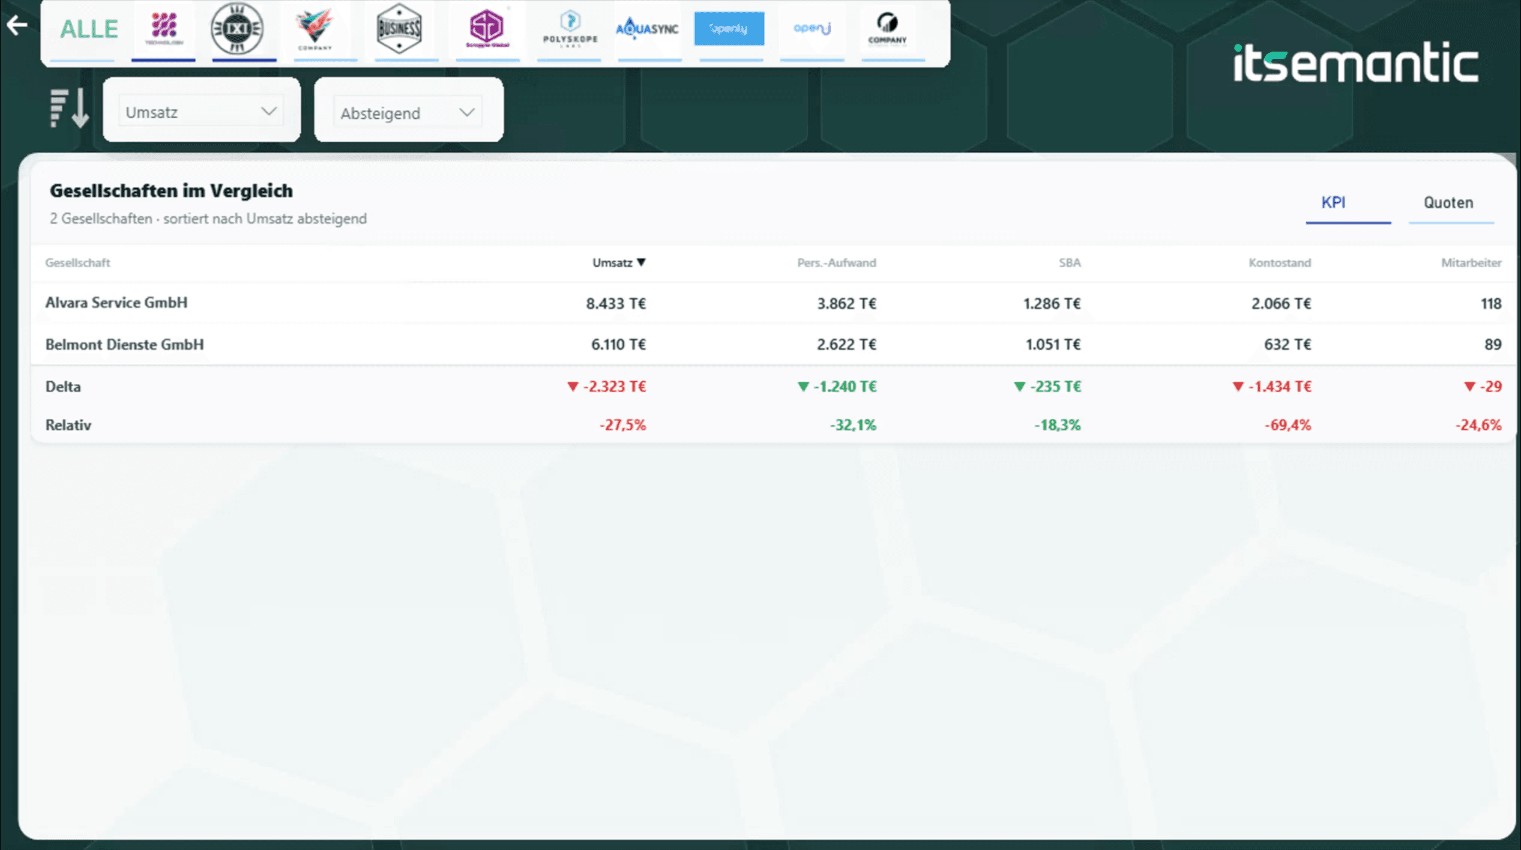
Task: Click the 8.433 T€ Umsatz value
Action: pyautogui.click(x=616, y=303)
